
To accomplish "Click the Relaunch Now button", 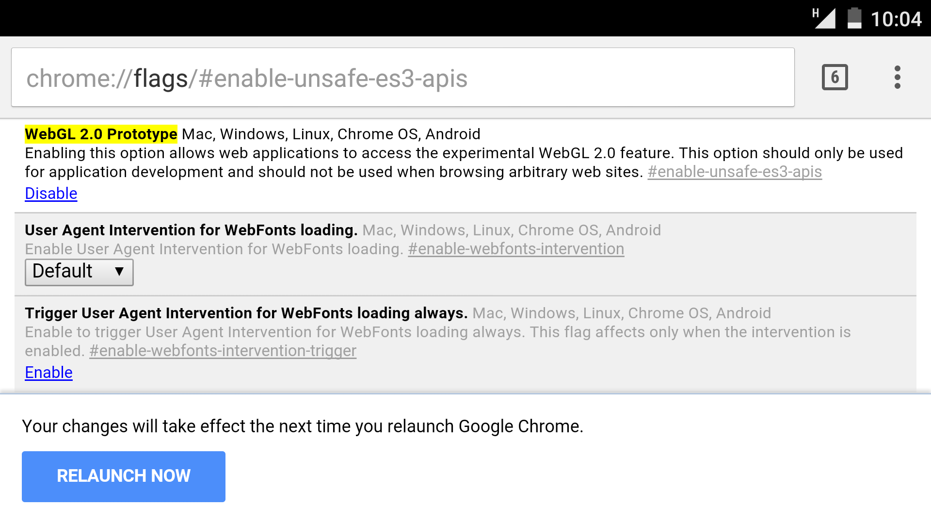I will 124,476.
